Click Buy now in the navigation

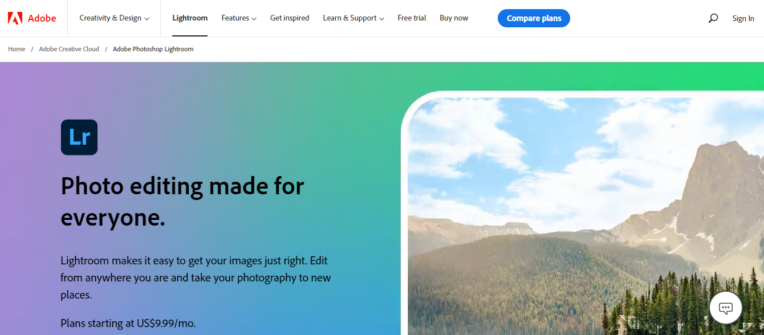coord(454,18)
